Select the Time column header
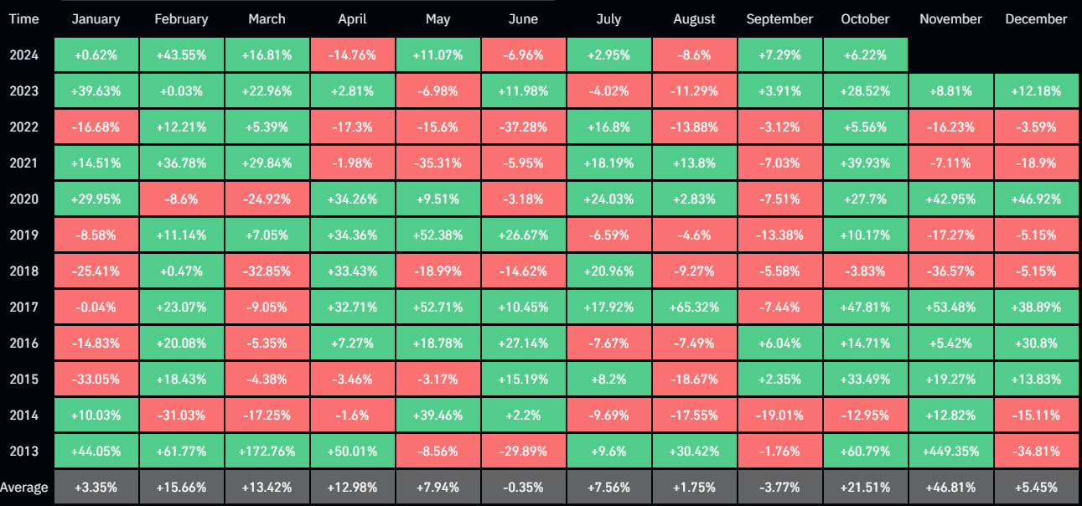 tap(24, 18)
